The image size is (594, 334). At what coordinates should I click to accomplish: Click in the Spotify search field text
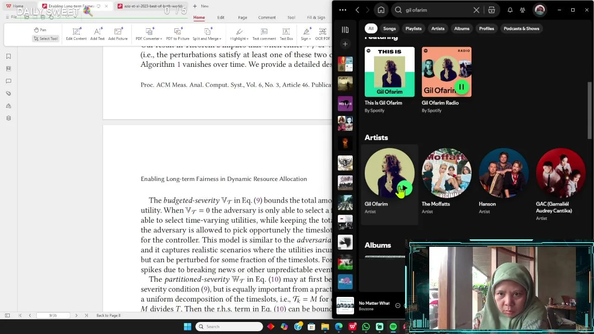[x=416, y=10]
